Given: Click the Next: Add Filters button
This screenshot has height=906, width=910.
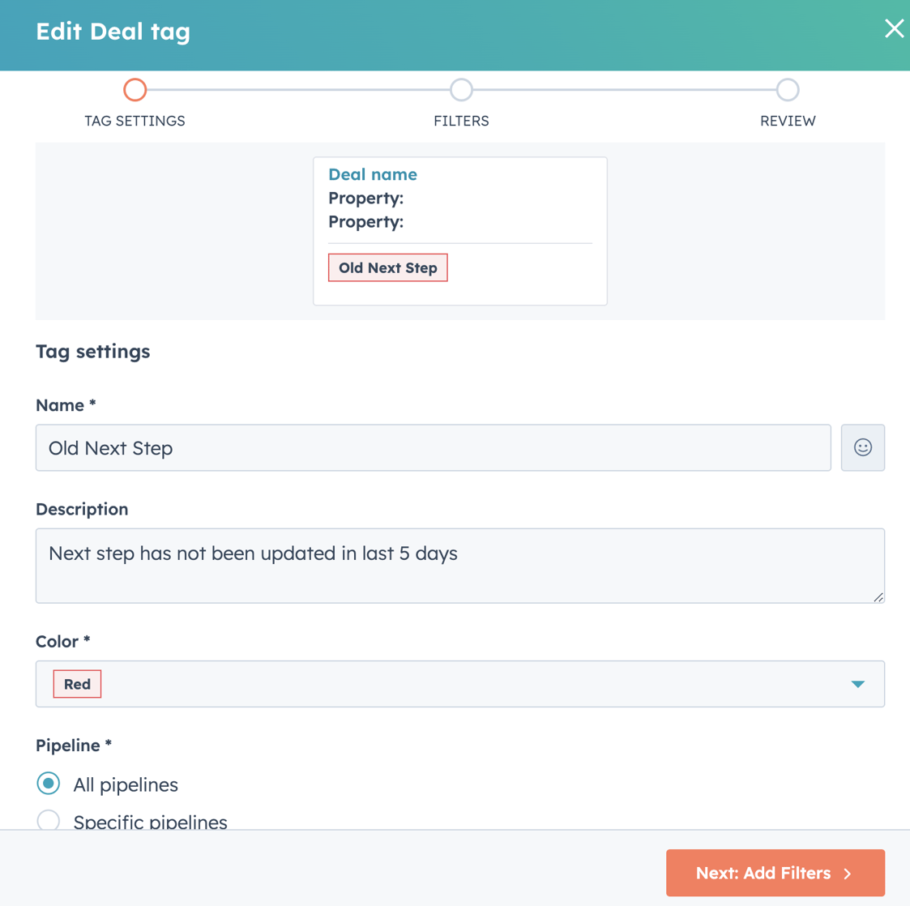Looking at the screenshot, I should [x=775, y=873].
